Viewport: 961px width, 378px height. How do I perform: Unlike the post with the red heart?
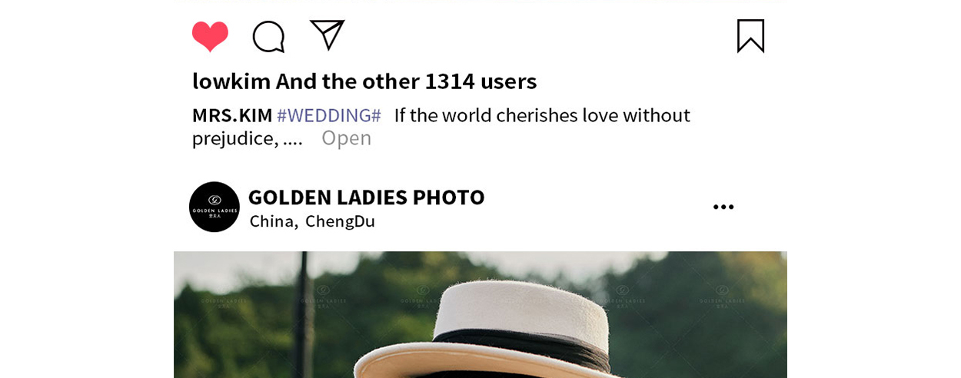click(x=210, y=36)
